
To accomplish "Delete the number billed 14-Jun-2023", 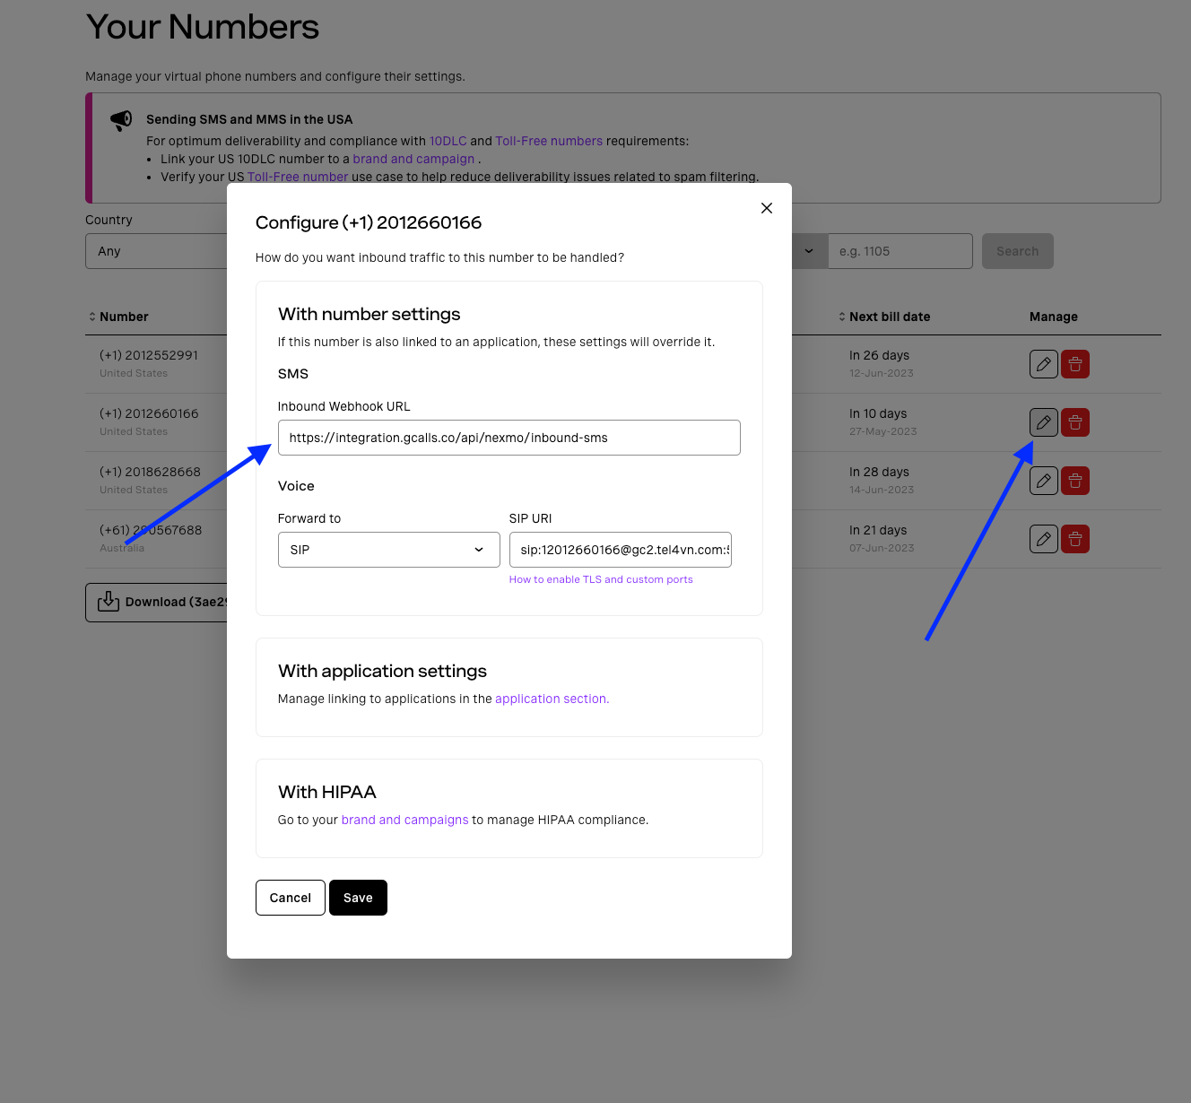I will click(x=1075, y=481).
